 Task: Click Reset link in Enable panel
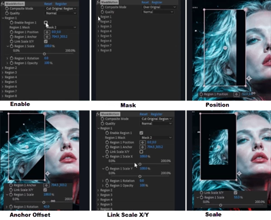point(48,4)
